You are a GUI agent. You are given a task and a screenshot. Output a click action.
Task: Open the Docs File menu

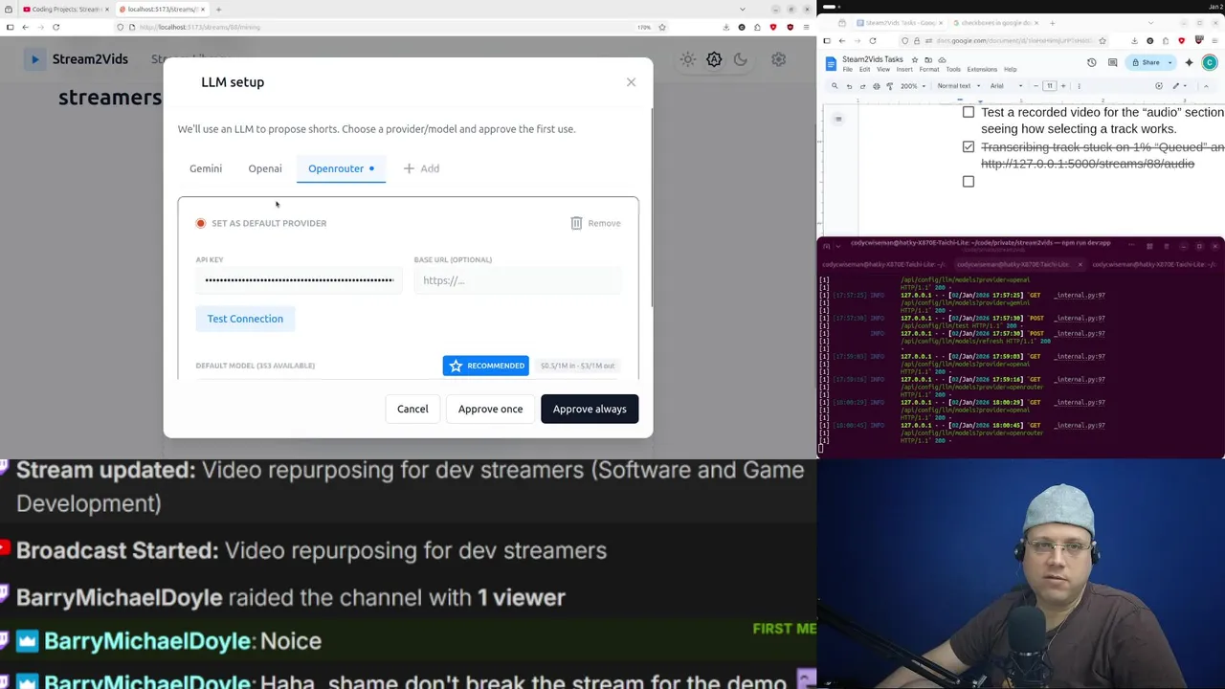tap(847, 70)
